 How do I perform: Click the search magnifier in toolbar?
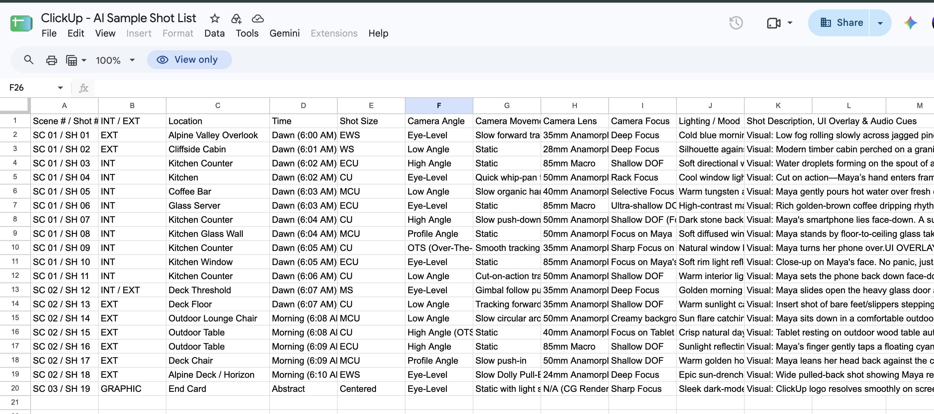pyautogui.click(x=29, y=60)
